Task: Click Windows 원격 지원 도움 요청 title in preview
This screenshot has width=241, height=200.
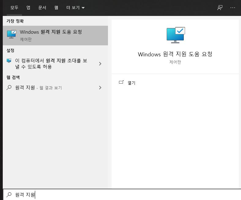Action: [x=175, y=54]
